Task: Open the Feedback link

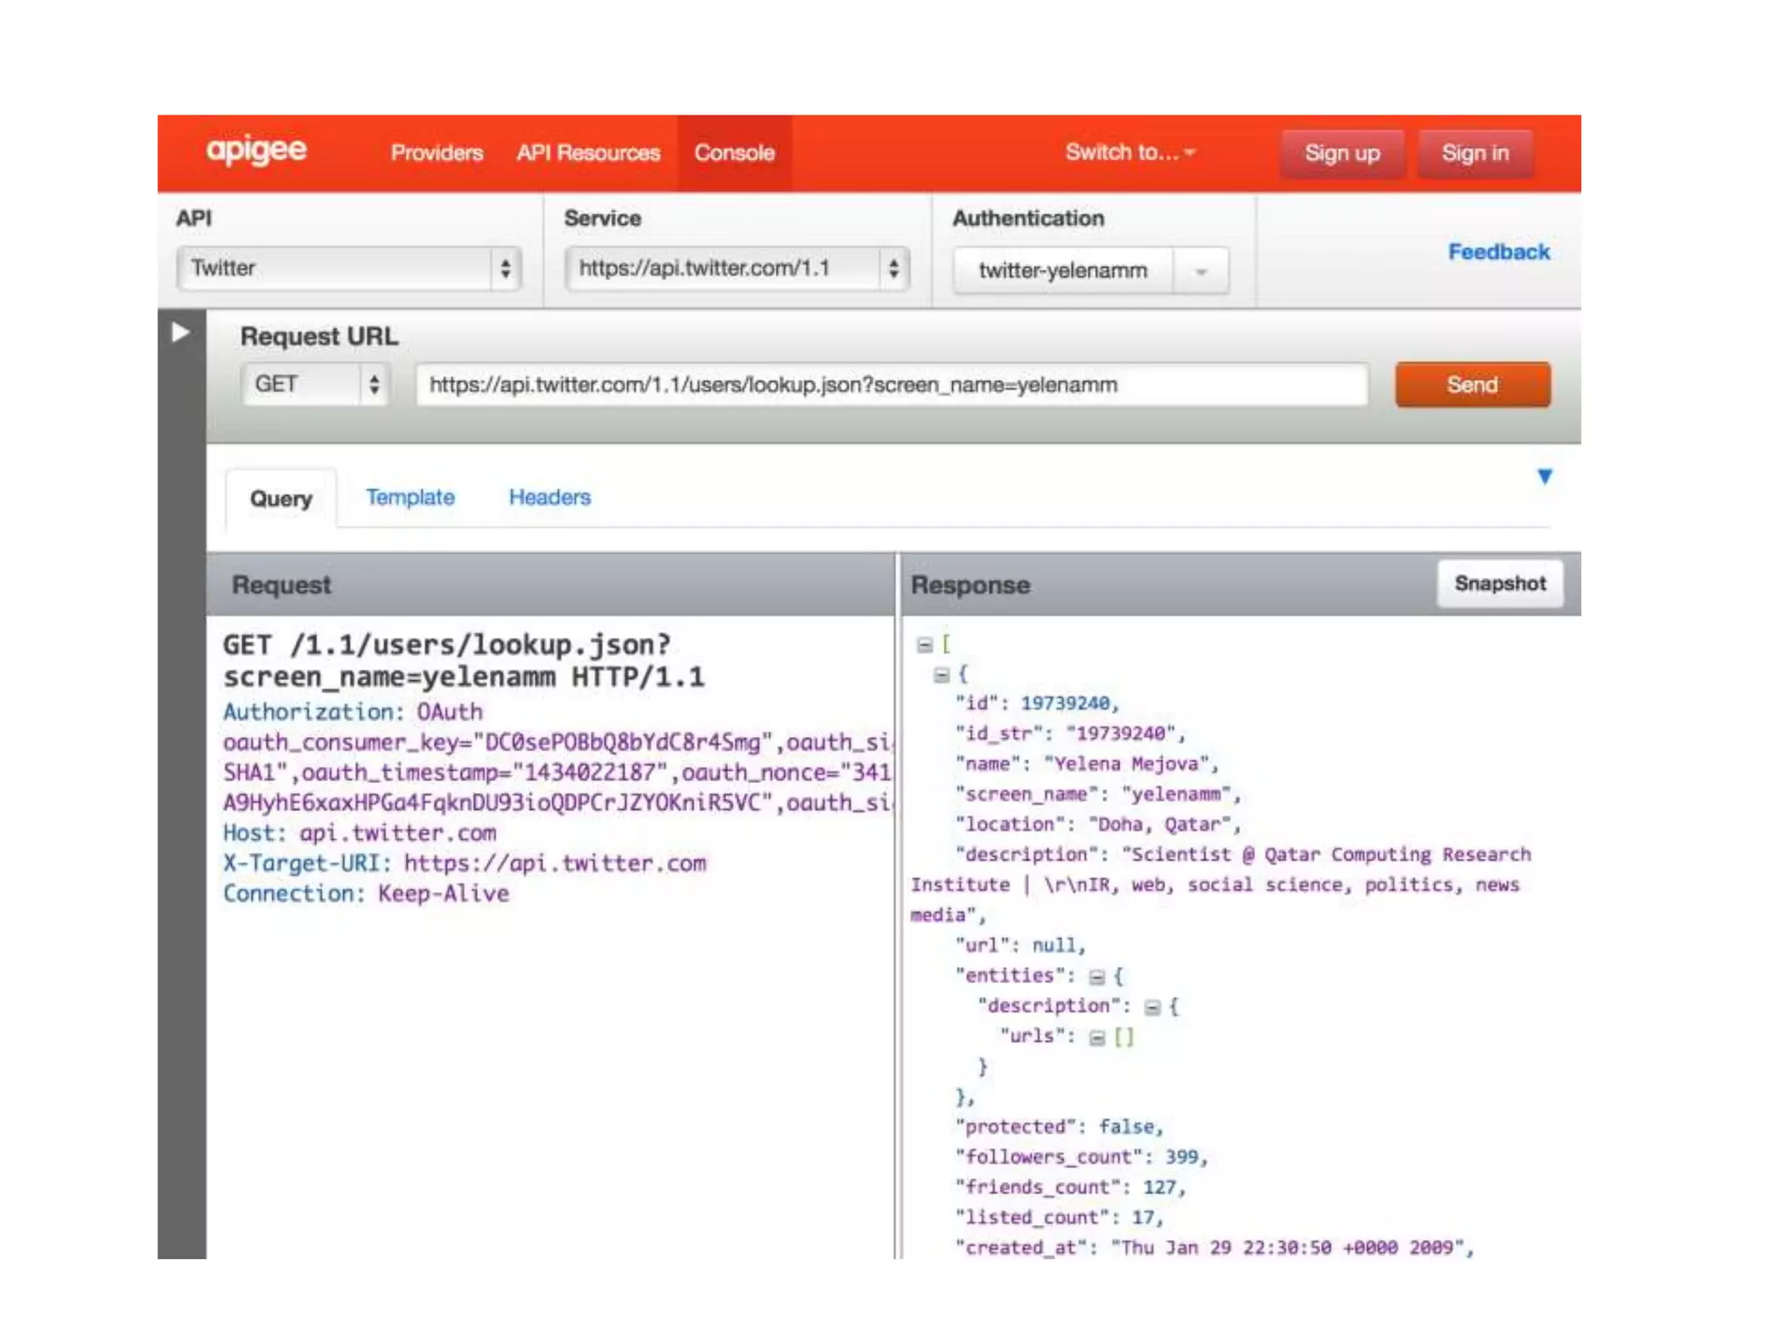Action: (1498, 252)
